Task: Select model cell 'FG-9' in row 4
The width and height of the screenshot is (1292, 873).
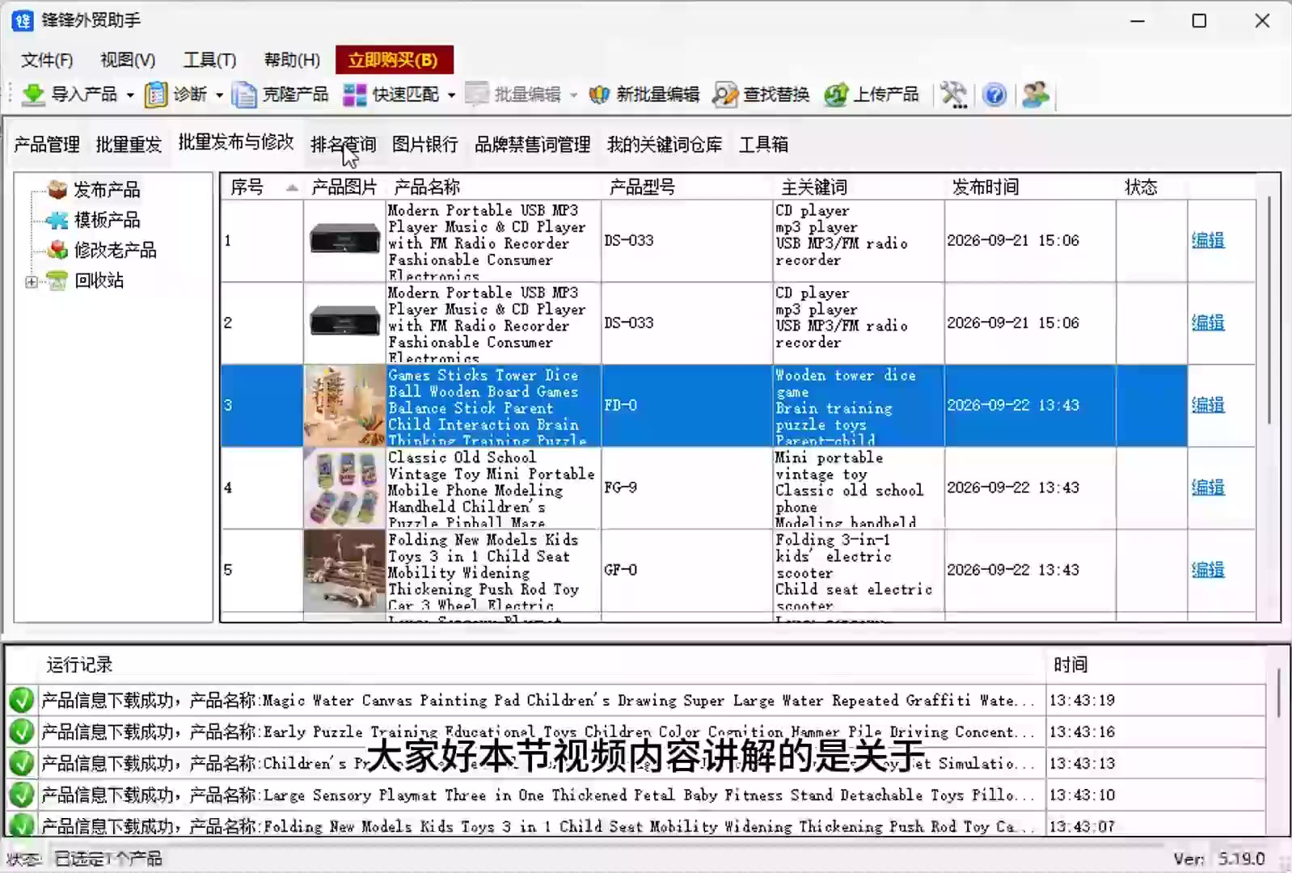Action: tap(686, 488)
